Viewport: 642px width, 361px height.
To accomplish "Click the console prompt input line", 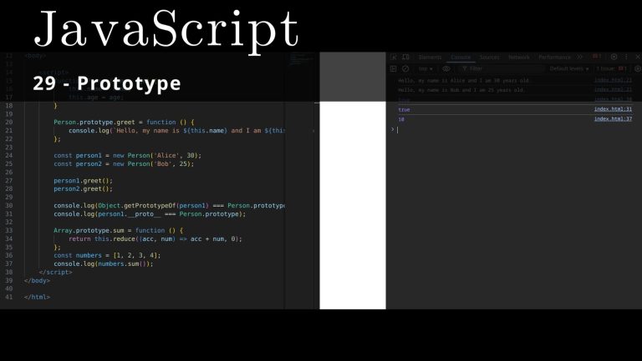I will pos(514,129).
